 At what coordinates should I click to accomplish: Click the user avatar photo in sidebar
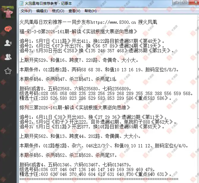point(8,12)
